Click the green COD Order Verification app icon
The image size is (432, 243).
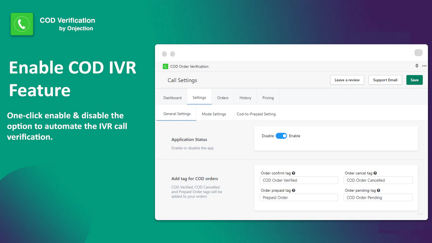(165, 66)
